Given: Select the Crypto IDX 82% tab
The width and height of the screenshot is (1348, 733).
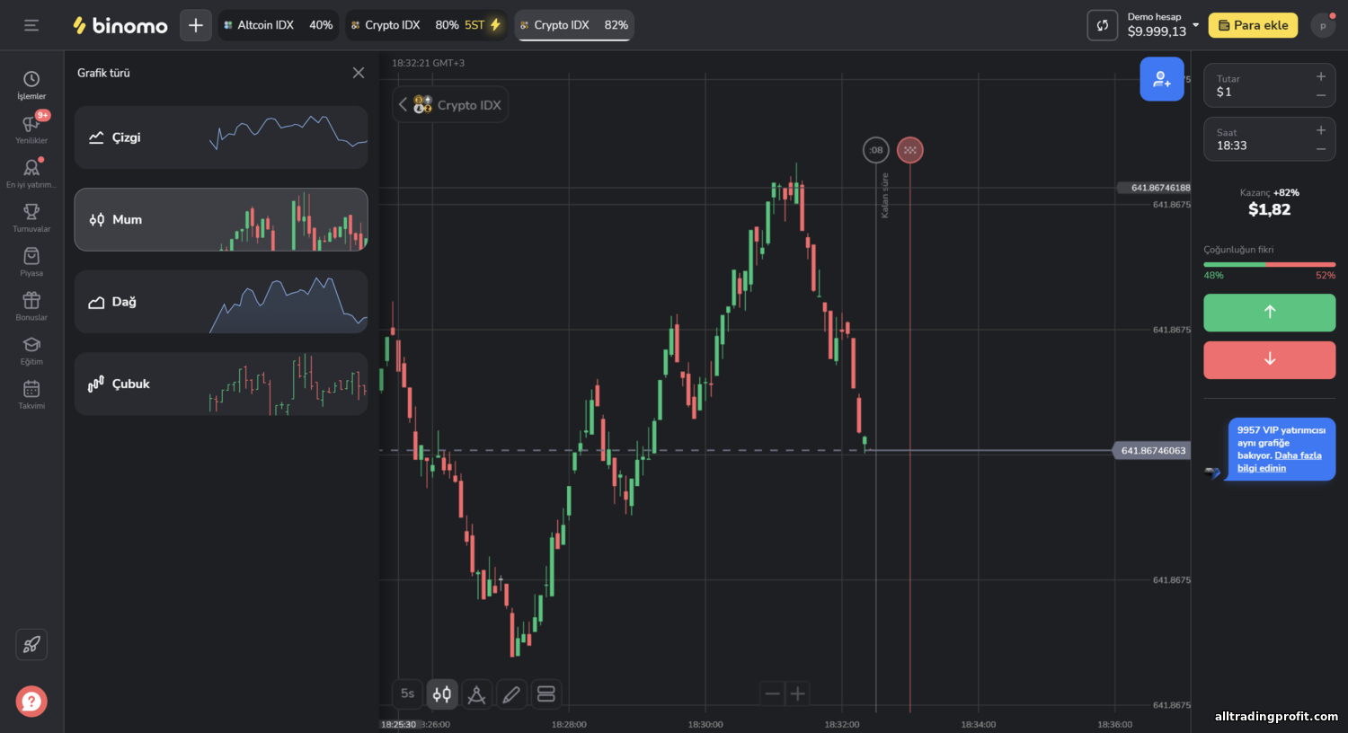Looking at the screenshot, I should point(574,25).
